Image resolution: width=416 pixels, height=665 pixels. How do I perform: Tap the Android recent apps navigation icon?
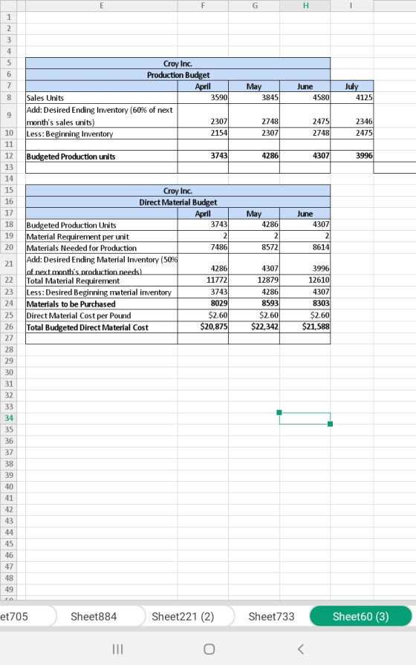click(x=117, y=649)
